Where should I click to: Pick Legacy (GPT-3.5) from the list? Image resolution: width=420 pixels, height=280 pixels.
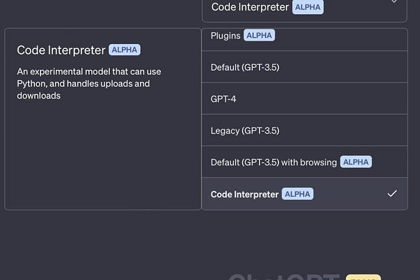pyautogui.click(x=304, y=130)
